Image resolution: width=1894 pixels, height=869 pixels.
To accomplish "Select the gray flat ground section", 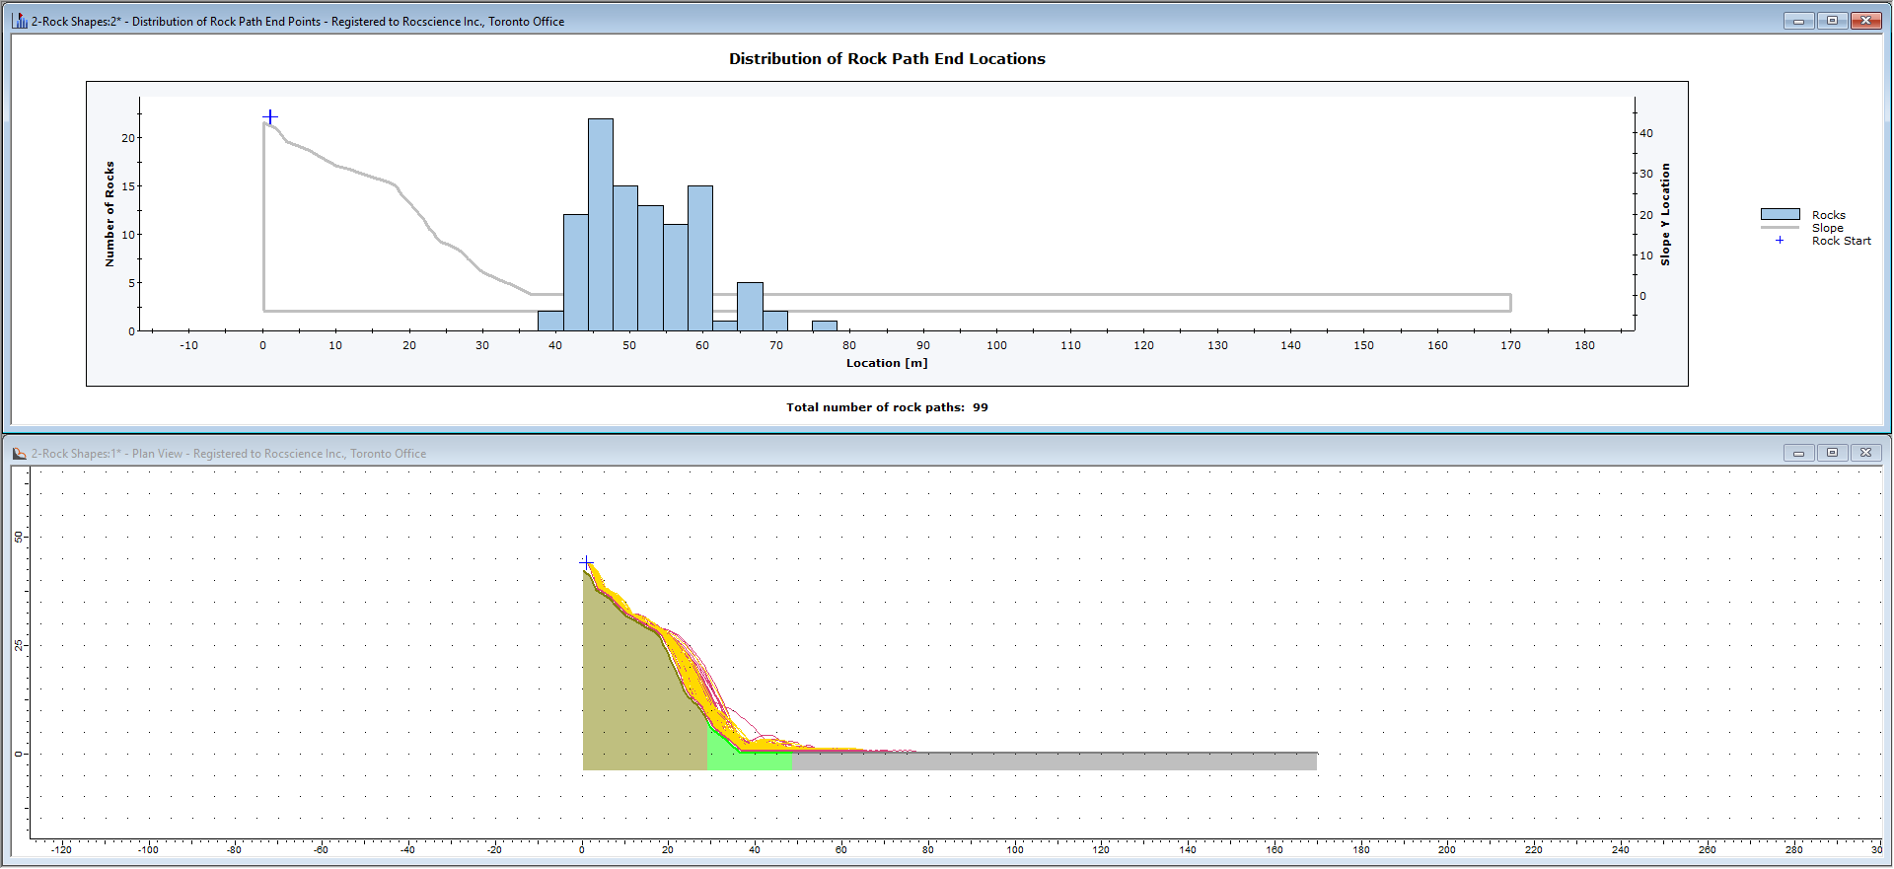I will pyautogui.click(x=1054, y=760).
